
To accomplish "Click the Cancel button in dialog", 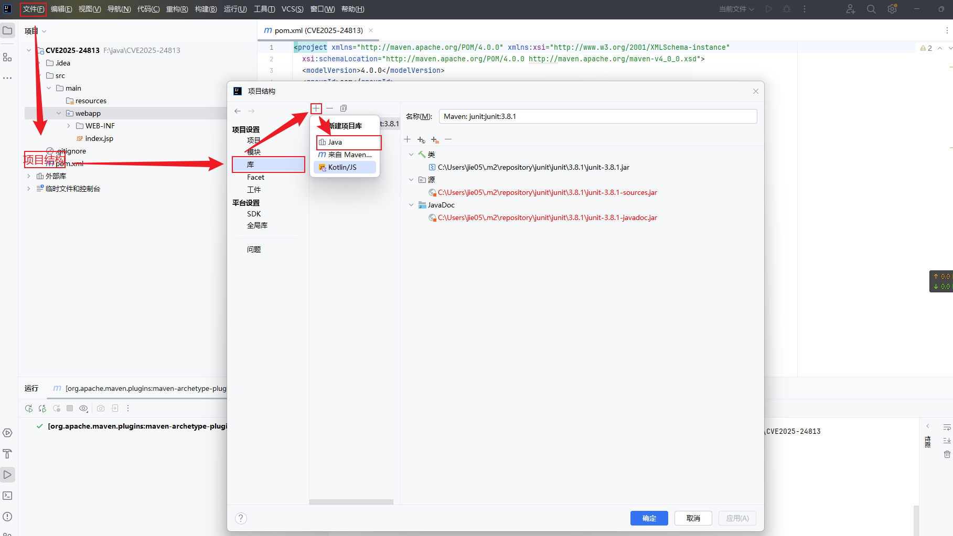I will pos(693,518).
